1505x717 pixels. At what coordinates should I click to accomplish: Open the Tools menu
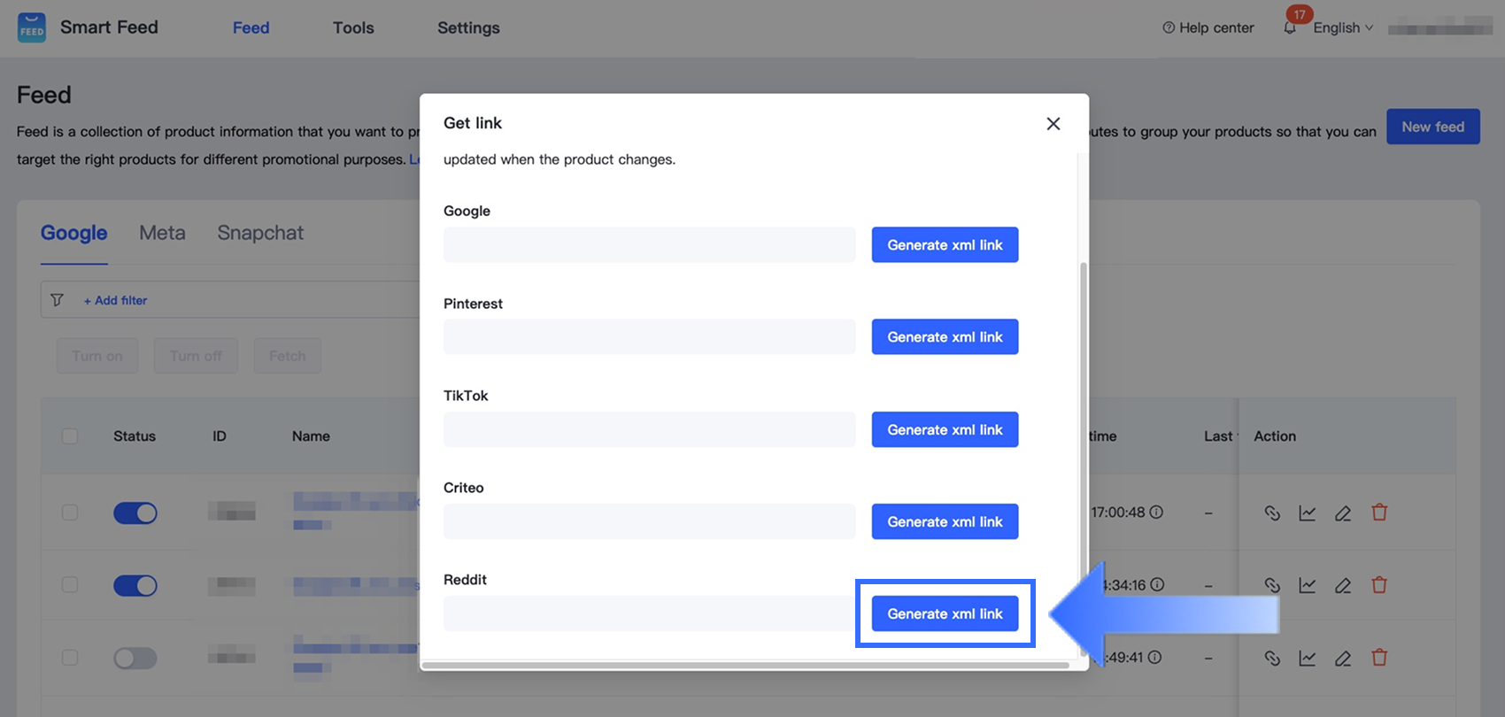pyautogui.click(x=353, y=27)
